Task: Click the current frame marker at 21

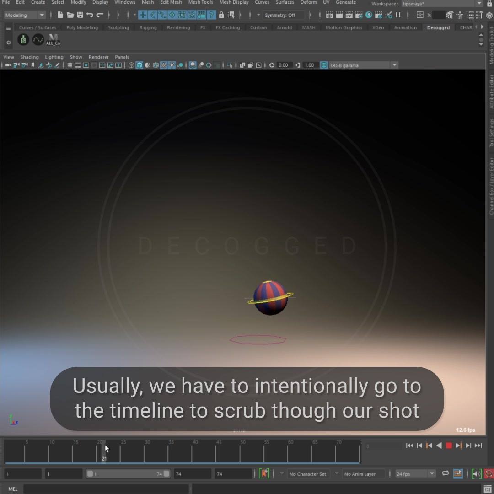Action: [x=104, y=451]
